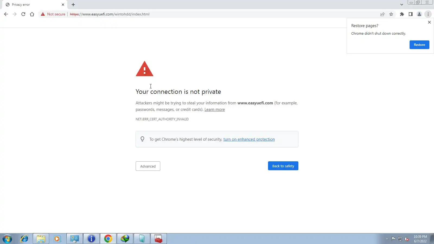This screenshot has width=434, height=244.
Task: Show hidden system tray icons
Action: (x=387, y=239)
